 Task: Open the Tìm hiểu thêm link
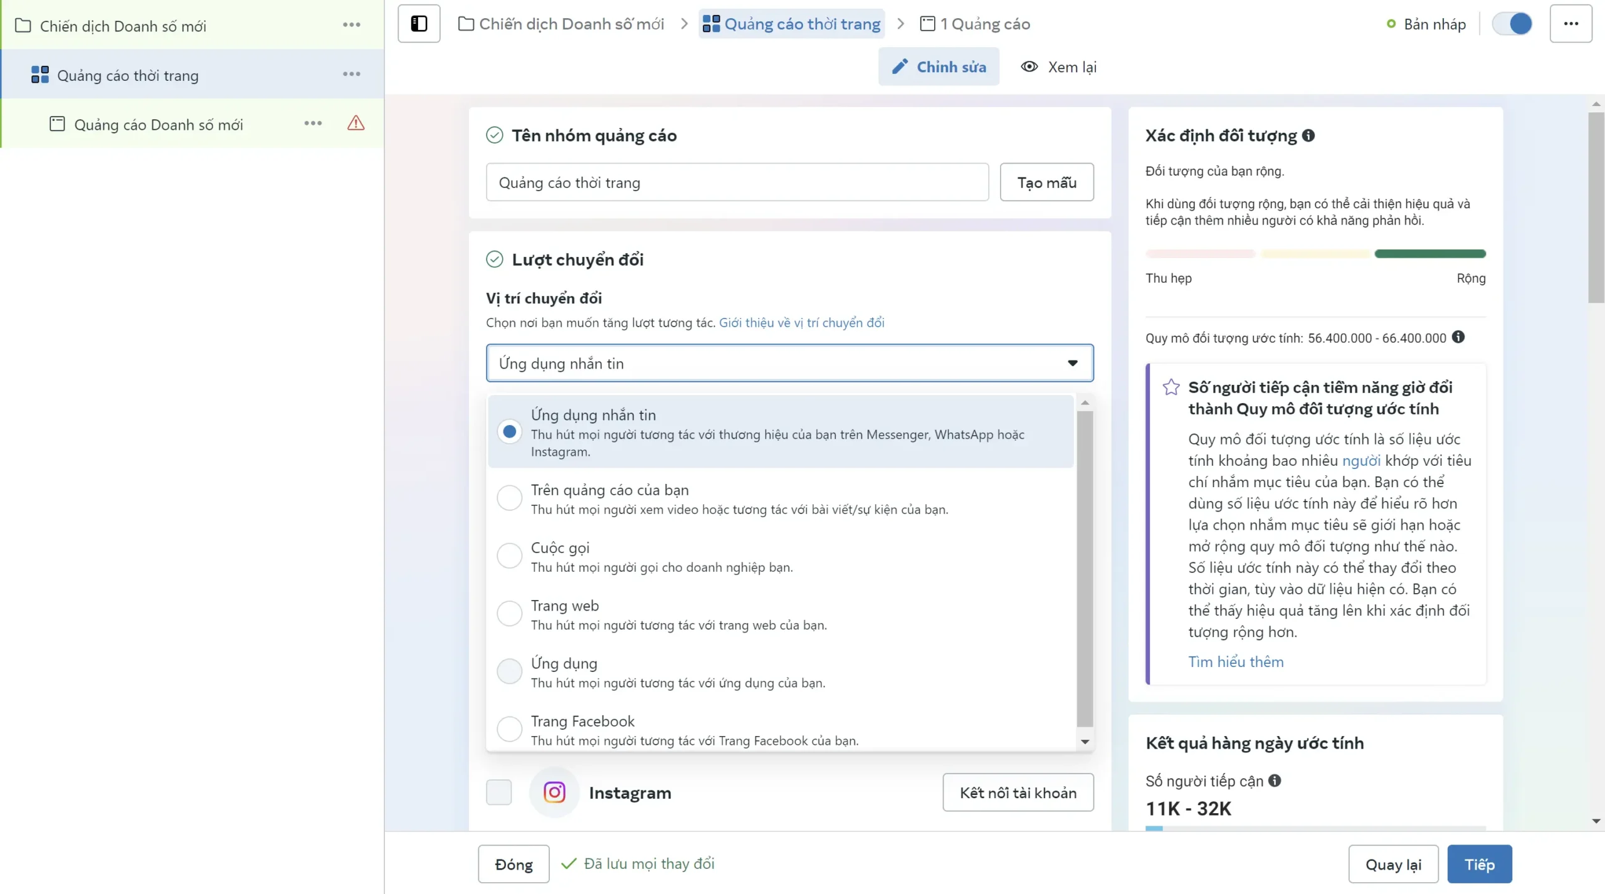(1236, 661)
